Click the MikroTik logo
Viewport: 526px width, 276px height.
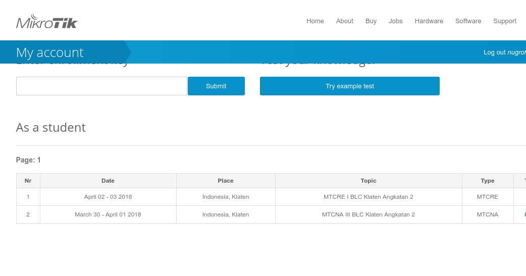coord(46,21)
